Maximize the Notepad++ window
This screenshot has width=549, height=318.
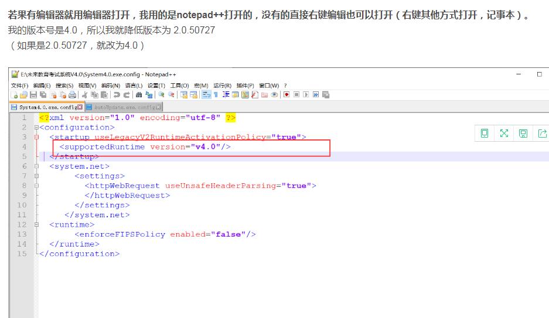coord(539,74)
